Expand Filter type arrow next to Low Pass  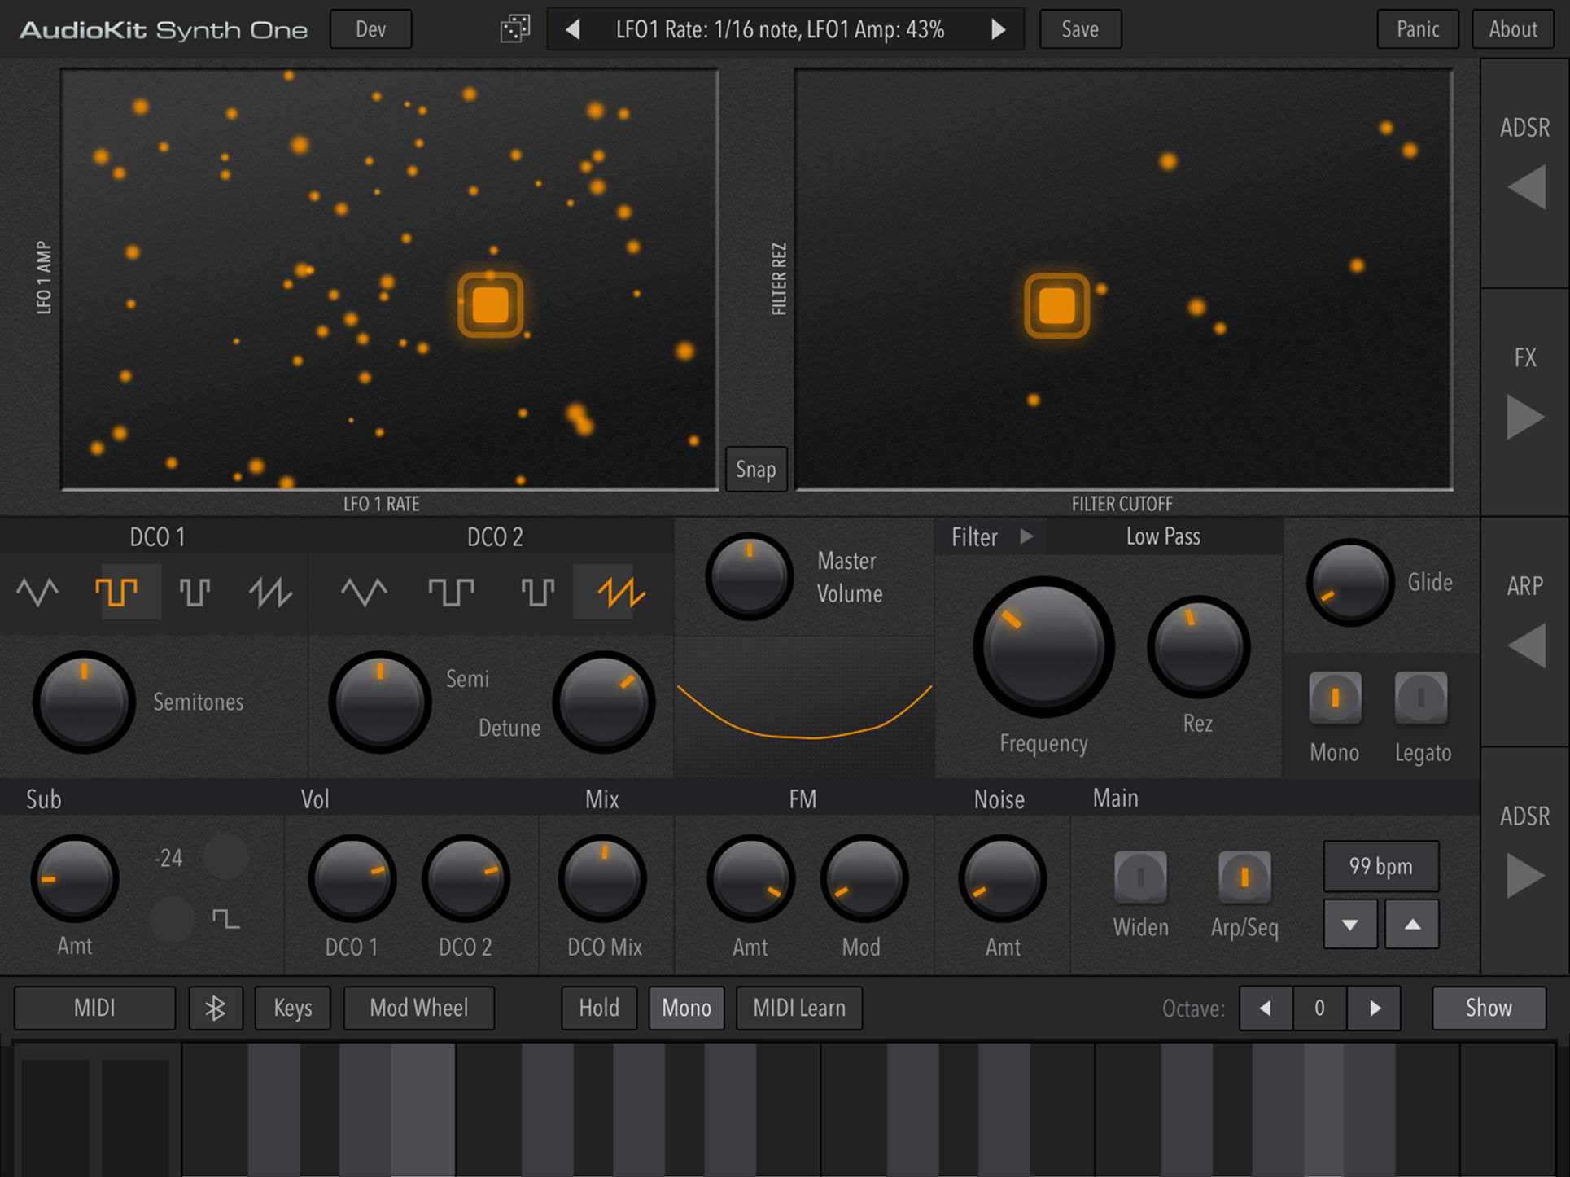point(1026,536)
